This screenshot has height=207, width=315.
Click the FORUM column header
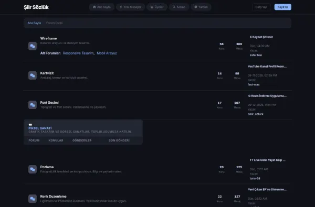pyautogui.click(x=34, y=140)
